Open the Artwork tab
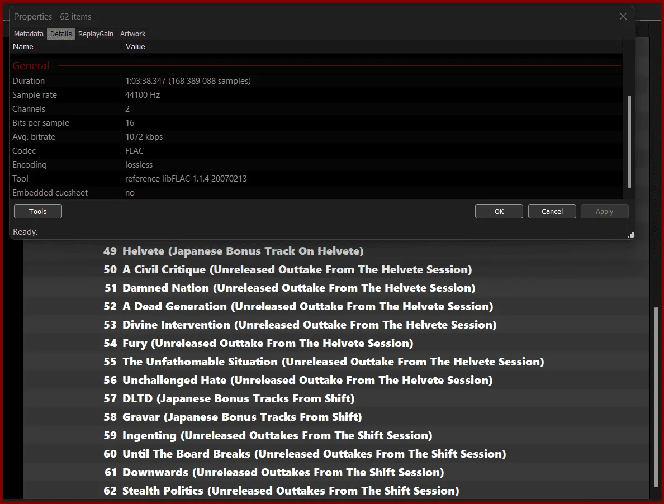The image size is (664, 504). [132, 34]
